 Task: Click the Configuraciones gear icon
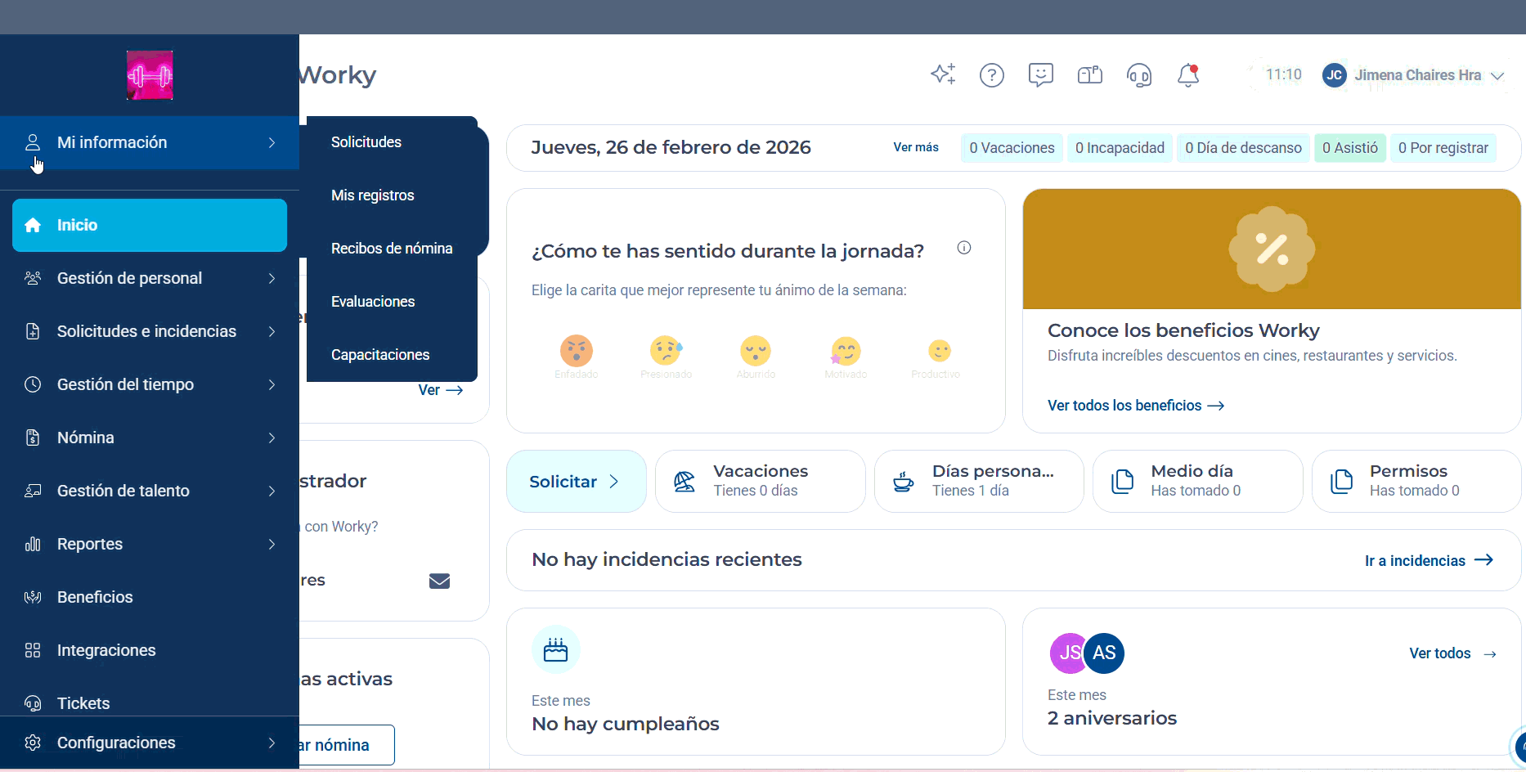(x=33, y=743)
